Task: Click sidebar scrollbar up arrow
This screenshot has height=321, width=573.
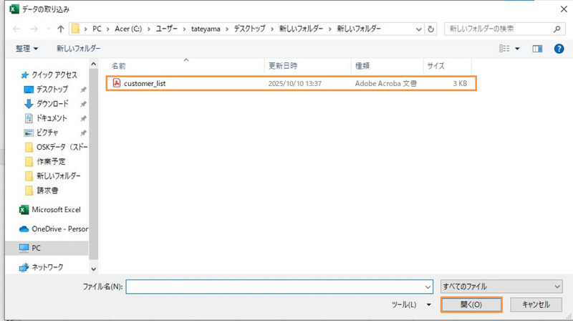Action: [94, 64]
